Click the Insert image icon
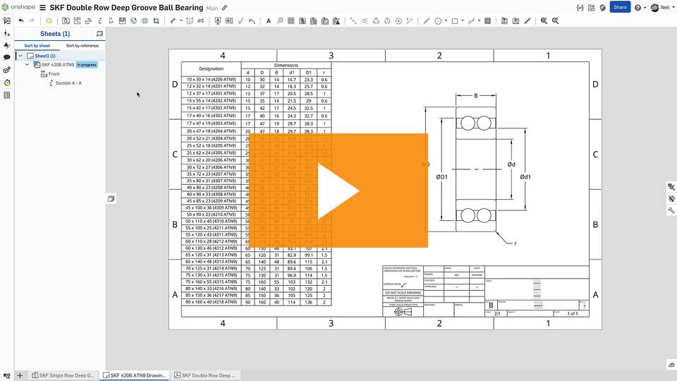Screen dimensions: 677x381 tap(516, 20)
